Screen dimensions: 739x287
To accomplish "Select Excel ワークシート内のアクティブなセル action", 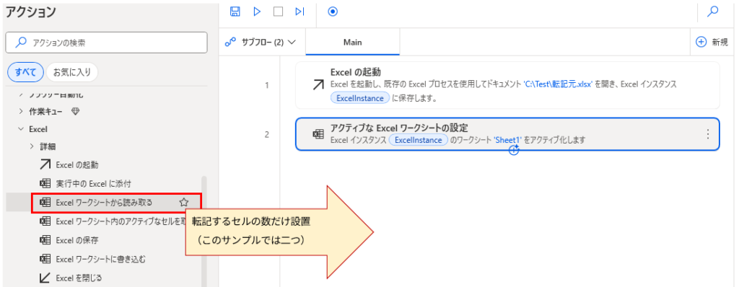I will pyautogui.click(x=113, y=221).
